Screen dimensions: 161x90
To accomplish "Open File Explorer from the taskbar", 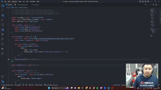I will 79,88.
